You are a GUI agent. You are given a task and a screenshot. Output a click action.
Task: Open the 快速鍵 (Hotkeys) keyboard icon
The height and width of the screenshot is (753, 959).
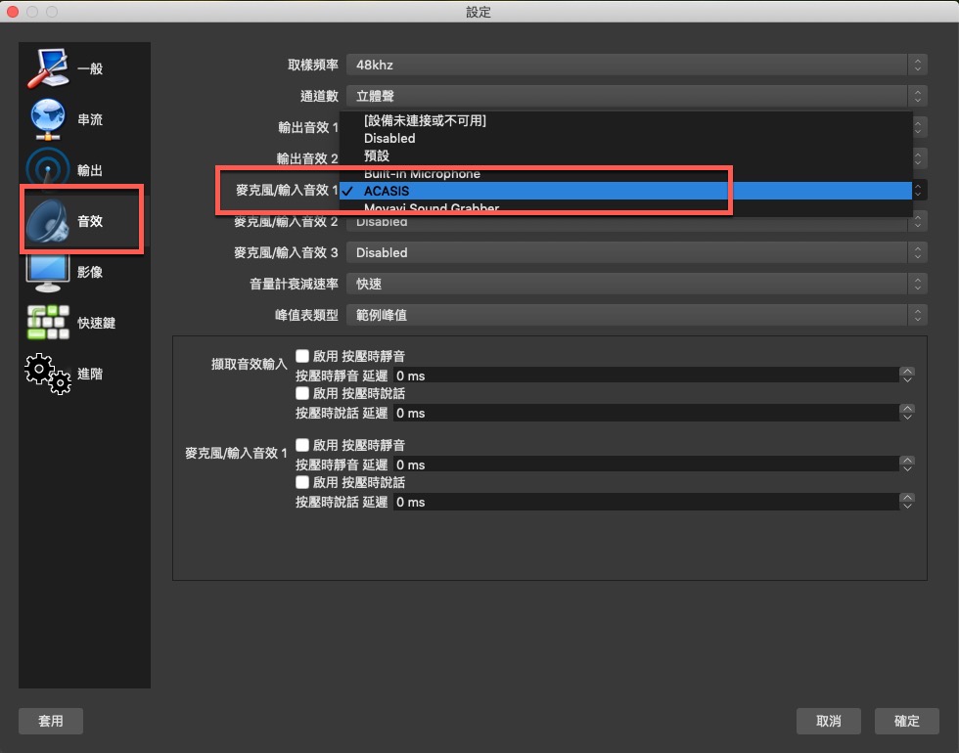click(48, 322)
